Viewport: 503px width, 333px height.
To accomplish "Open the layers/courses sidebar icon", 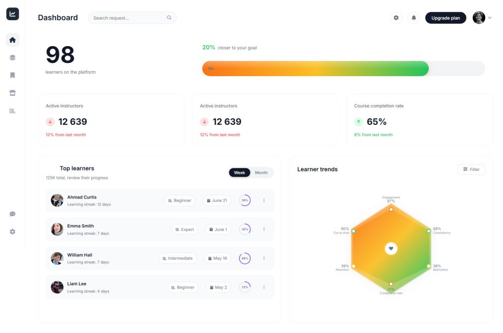I will point(12,57).
